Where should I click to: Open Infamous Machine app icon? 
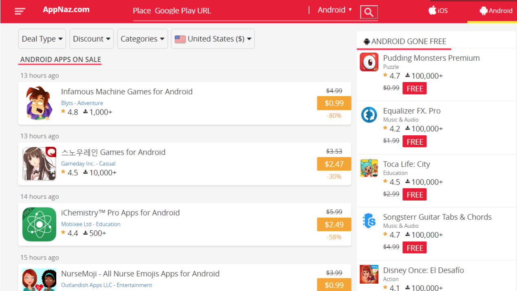pos(39,103)
